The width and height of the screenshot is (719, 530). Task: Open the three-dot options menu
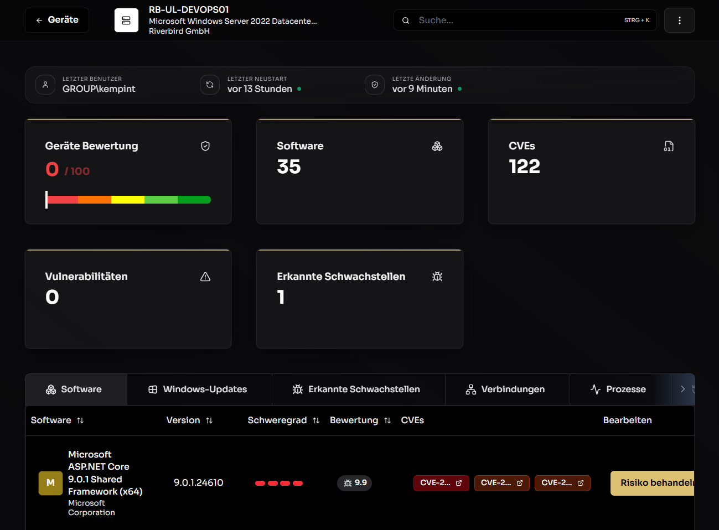pos(680,20)
